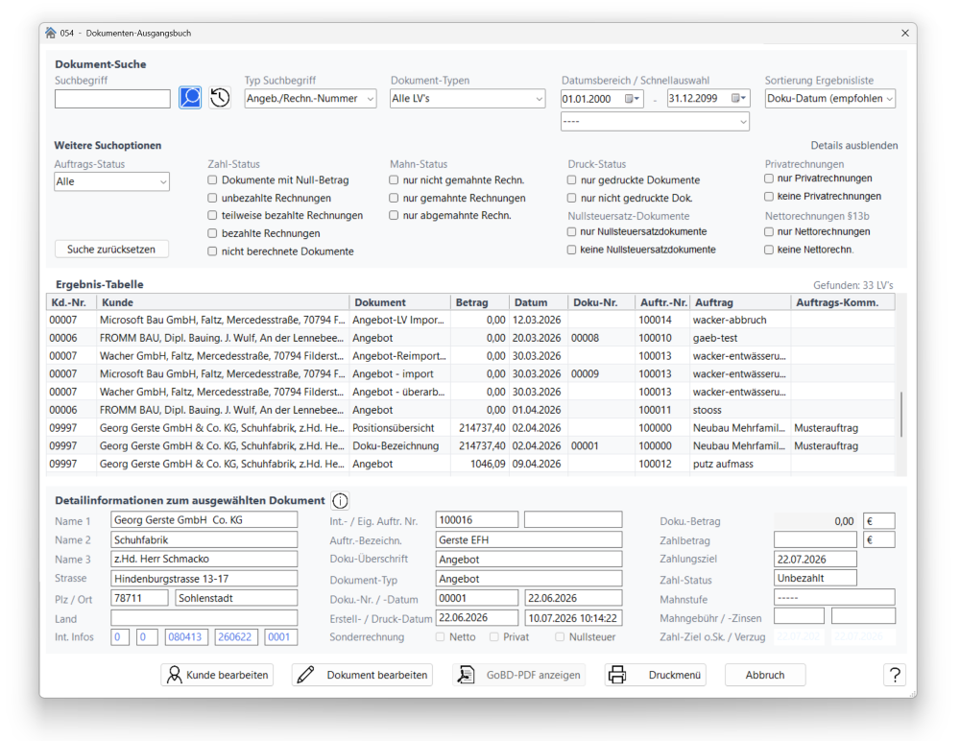Tick keine Nullsteuersatzdokumente

571,250
